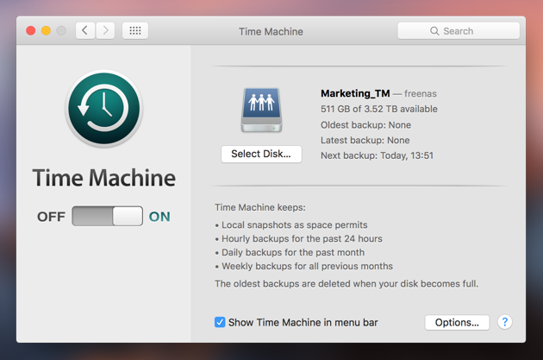
Task: Minimize the window with yellow button
Action: (46, 31)
